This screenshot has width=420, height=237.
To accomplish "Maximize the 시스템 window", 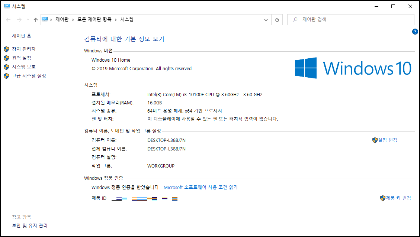I will pos(393,6).
